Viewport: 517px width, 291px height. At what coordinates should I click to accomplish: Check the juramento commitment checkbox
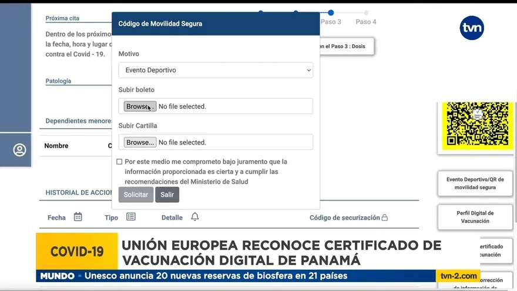click(119, 162)
